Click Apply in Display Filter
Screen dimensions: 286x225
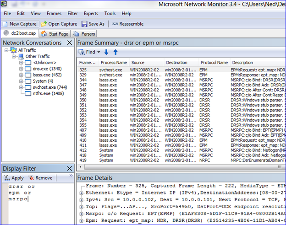pos(14,178)
